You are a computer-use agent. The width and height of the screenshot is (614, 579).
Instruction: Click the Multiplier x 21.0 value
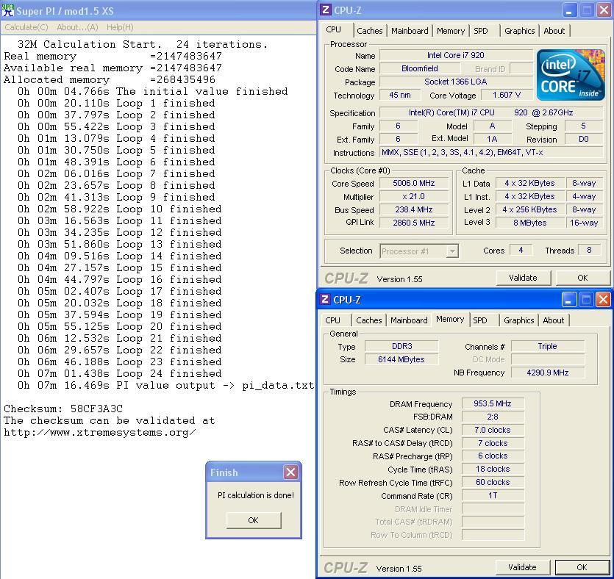(x=414, y=196)
